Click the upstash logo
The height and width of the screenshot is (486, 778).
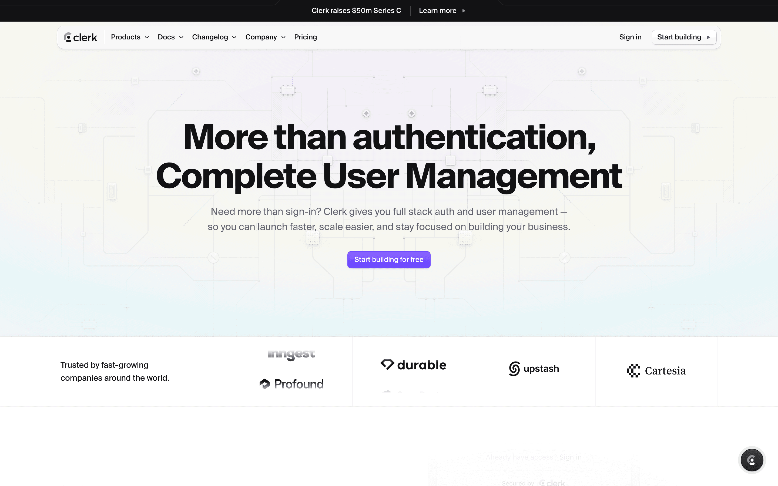click(534, 368)
